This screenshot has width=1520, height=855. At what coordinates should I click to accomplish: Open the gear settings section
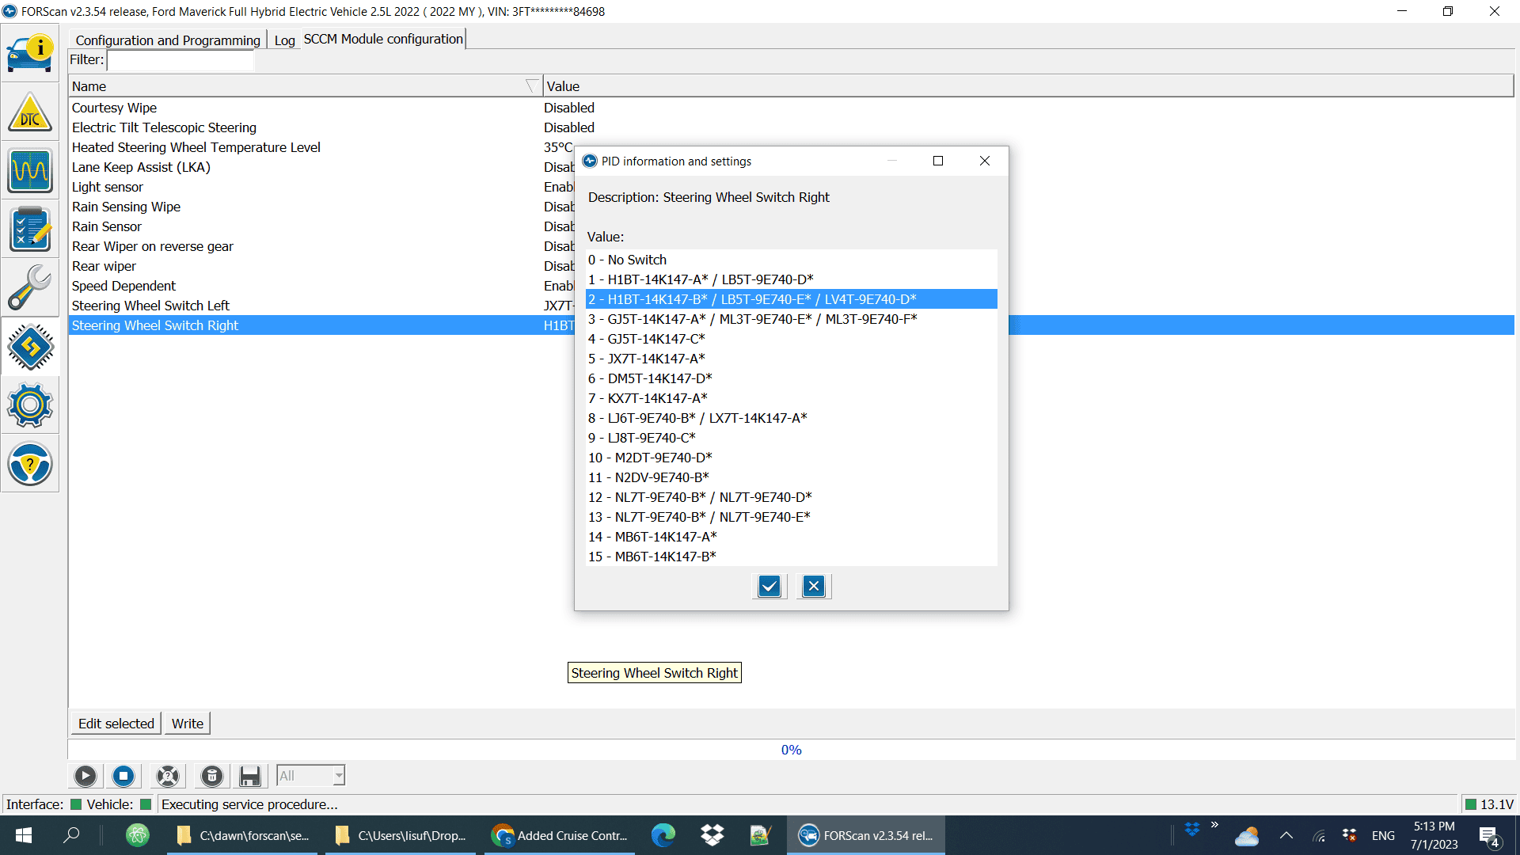coord(30,405)
